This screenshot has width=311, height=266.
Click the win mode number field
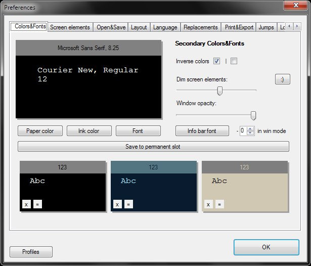coord(243,130)
